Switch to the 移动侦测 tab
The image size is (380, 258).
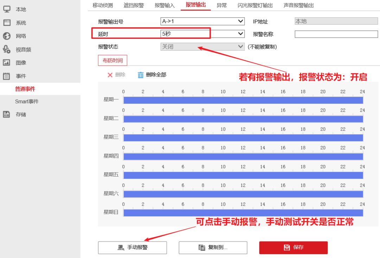coord(102,5)
